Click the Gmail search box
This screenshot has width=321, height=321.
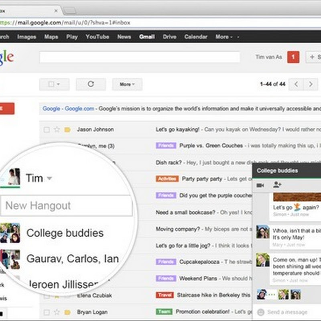click(x=140, y=57)
